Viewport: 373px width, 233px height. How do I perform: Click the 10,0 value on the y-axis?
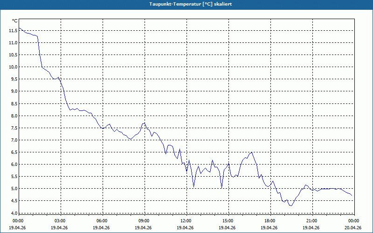[x=13, y=67]
